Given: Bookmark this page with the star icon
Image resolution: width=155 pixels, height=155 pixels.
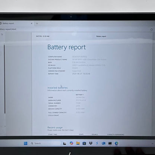Looking at the screenshot, I should (152, 29).
